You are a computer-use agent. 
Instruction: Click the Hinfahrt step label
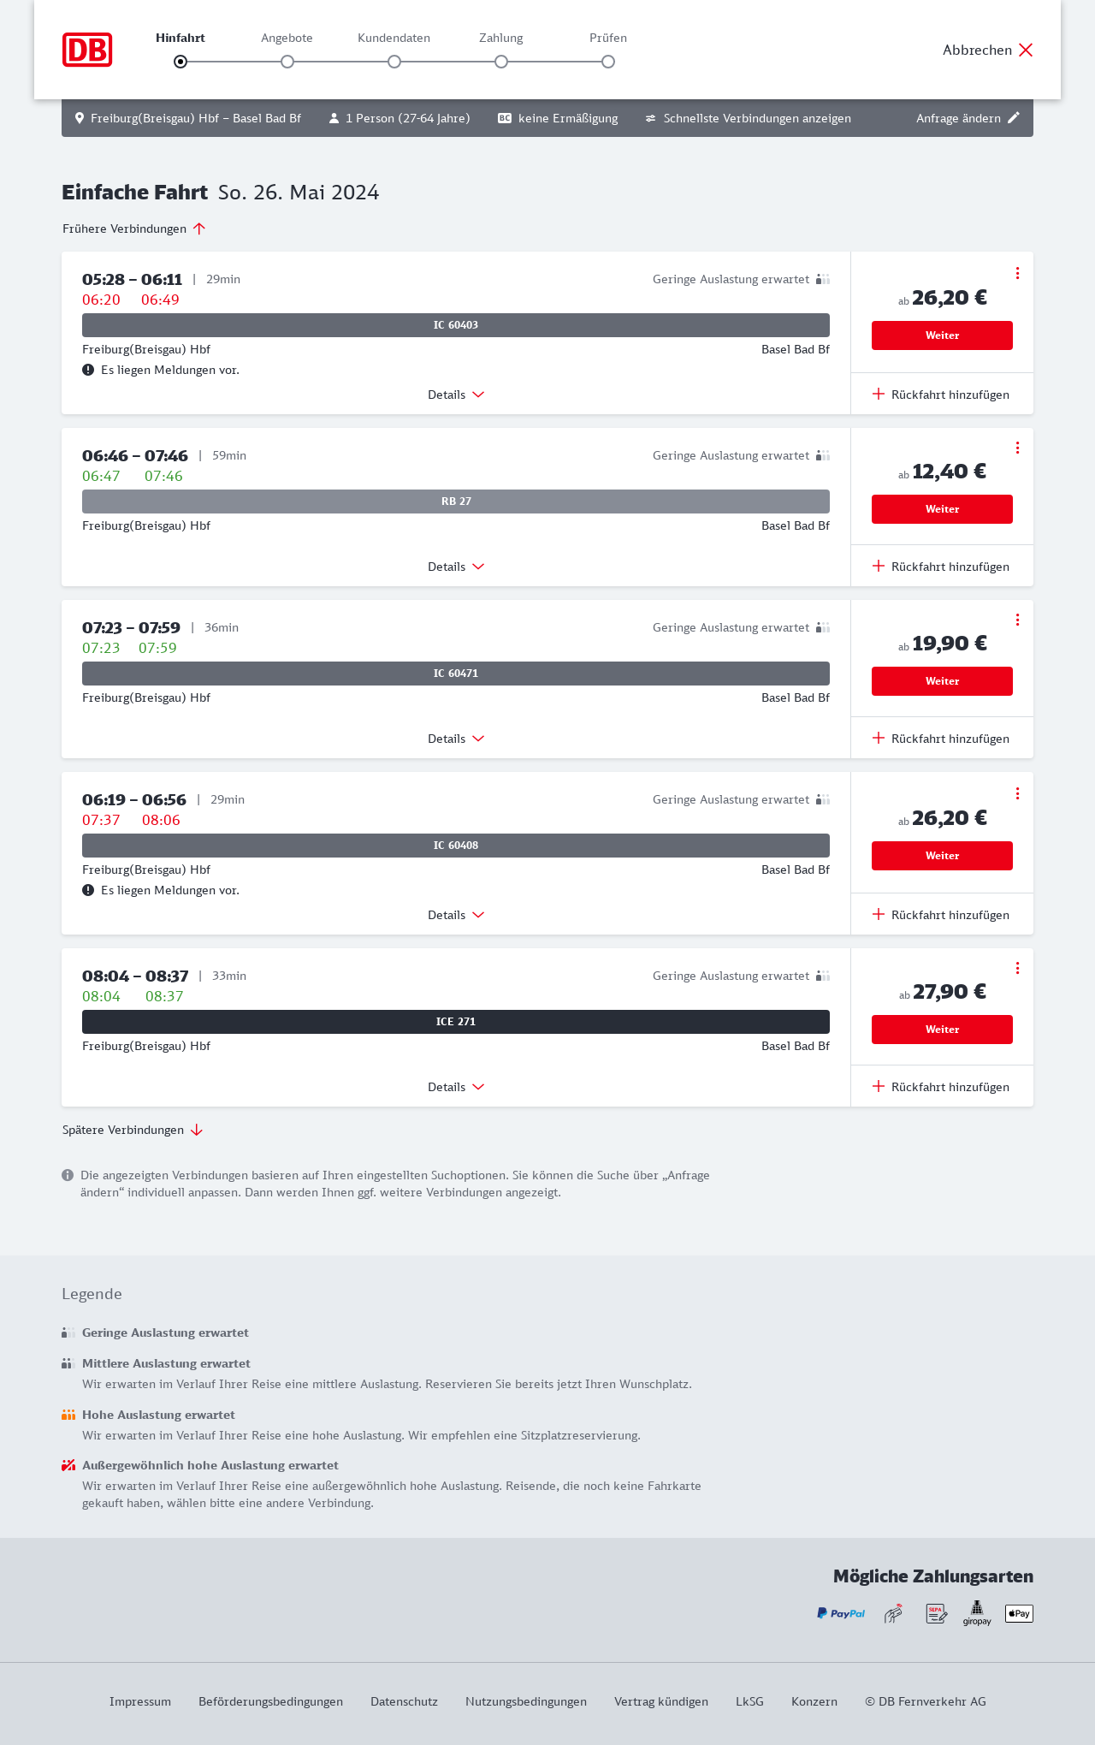[x=181, y=38]
